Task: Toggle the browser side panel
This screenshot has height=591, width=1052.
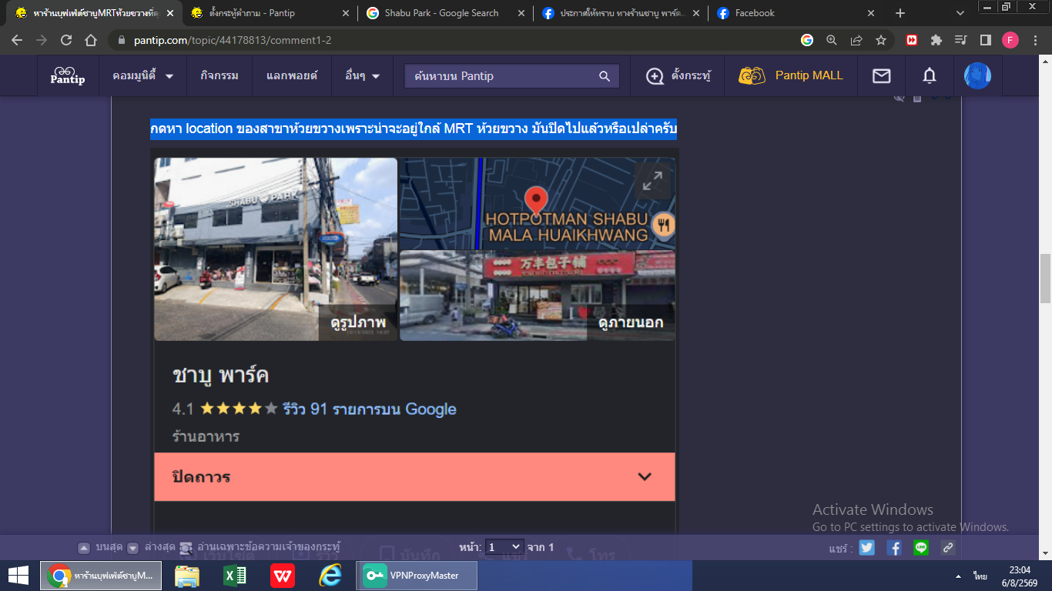Action: 985,40
